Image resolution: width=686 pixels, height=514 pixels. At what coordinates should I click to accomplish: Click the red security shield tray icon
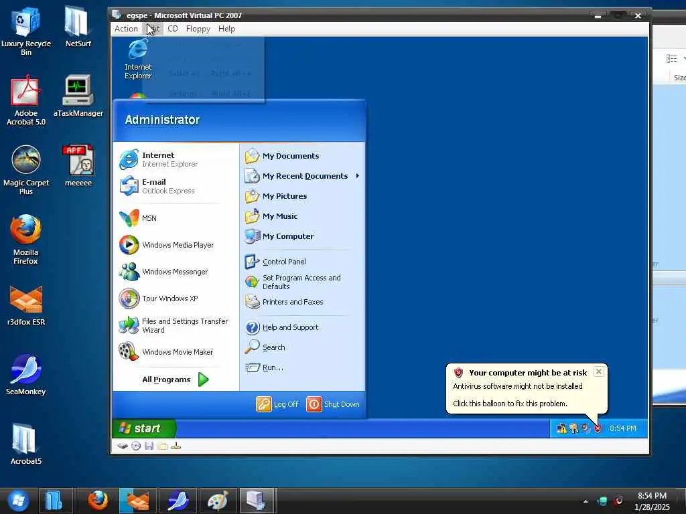[598, 428]
